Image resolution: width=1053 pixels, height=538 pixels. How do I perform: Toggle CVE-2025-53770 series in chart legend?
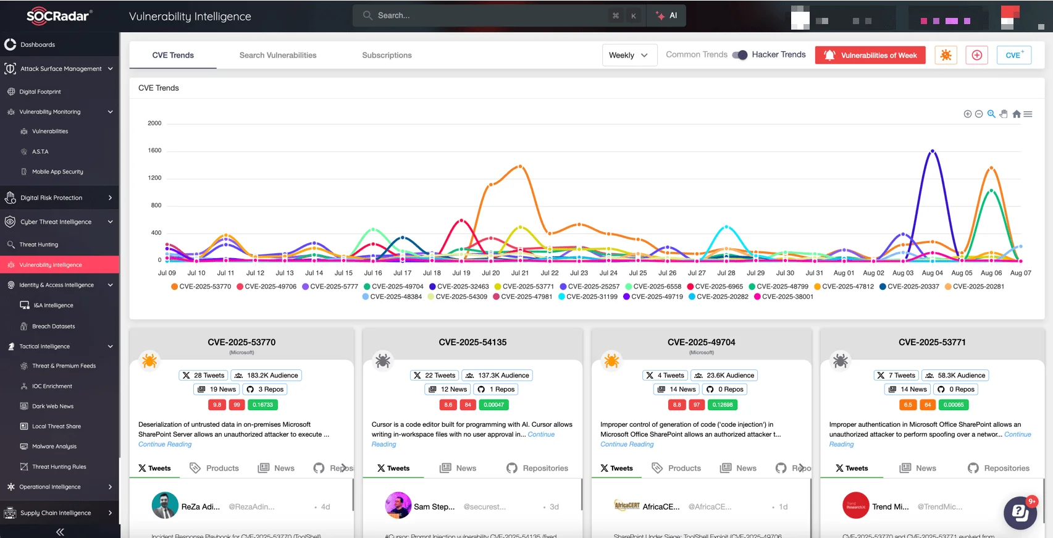pyautogui.click(x=201, y=287)
